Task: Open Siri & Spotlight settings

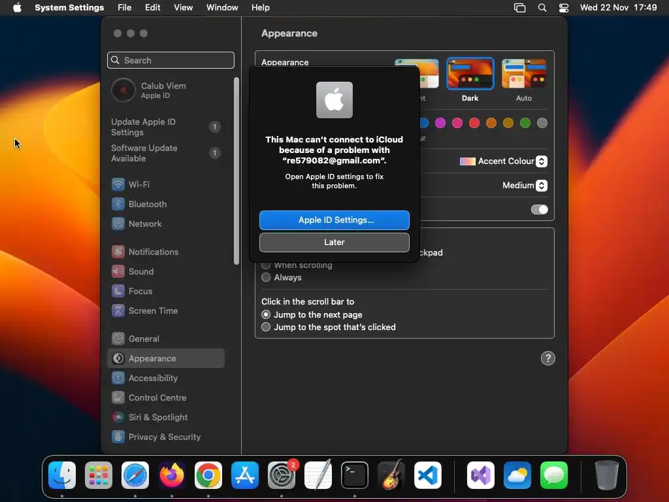Action: pos(165,418)
